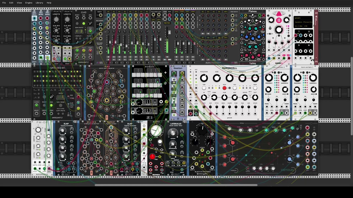Click the CLKD reset button
This screenshot has height=198, width=353.
click(77, 23)
